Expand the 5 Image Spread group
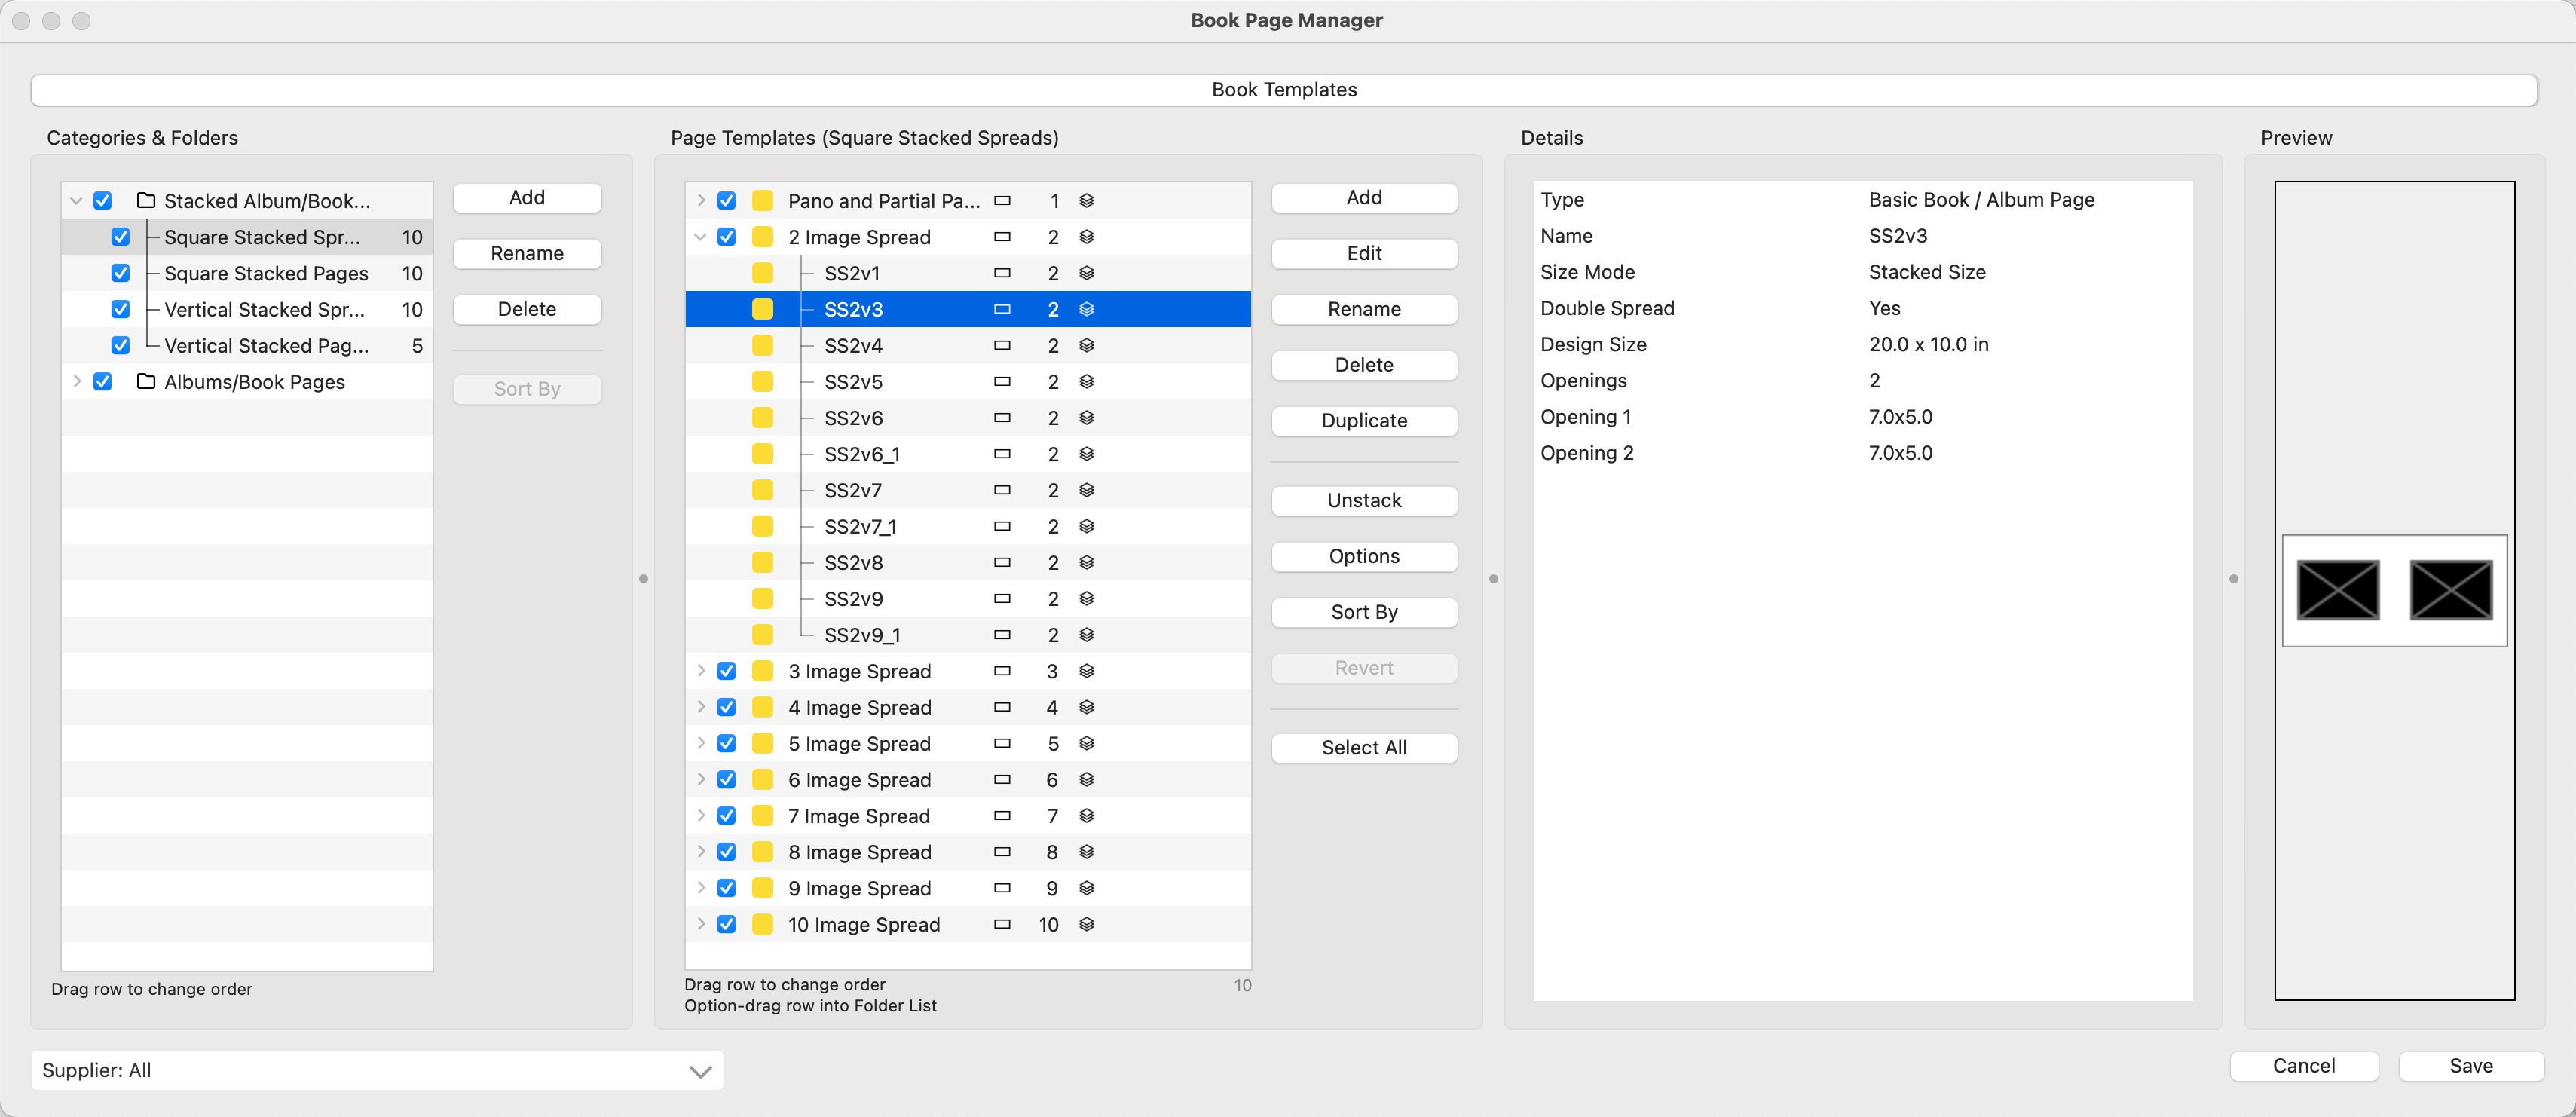 pyautogui.click(x=701, y=743)
